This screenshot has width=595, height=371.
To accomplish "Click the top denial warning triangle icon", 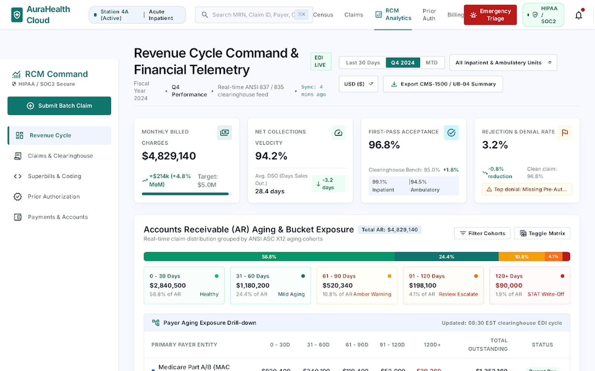I will coord(489,189).
